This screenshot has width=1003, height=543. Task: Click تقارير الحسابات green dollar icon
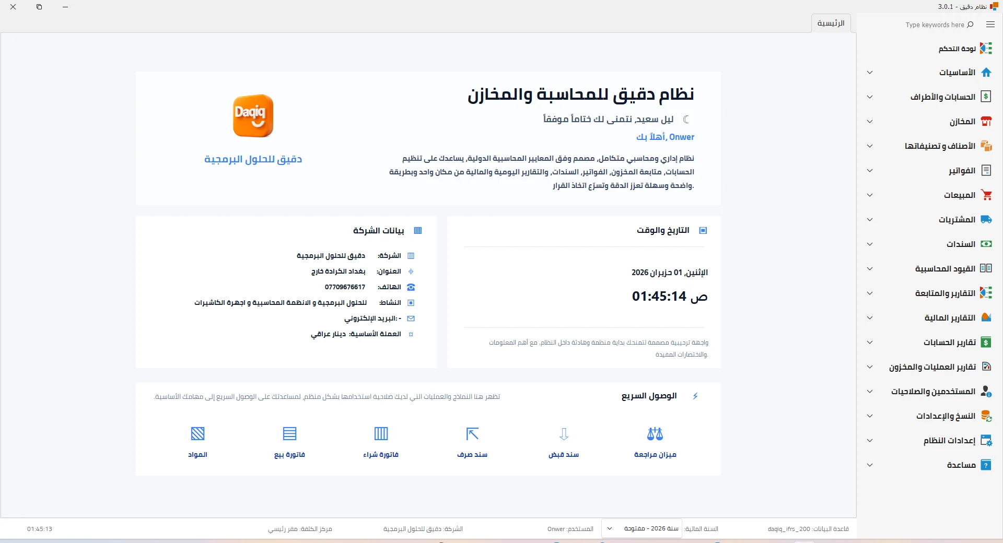click(986, 343)
